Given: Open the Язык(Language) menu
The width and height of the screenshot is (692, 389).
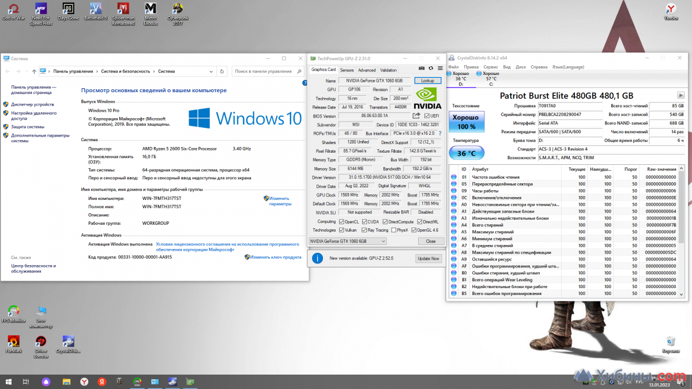Looking at the screenshot, I should [568, 67].
